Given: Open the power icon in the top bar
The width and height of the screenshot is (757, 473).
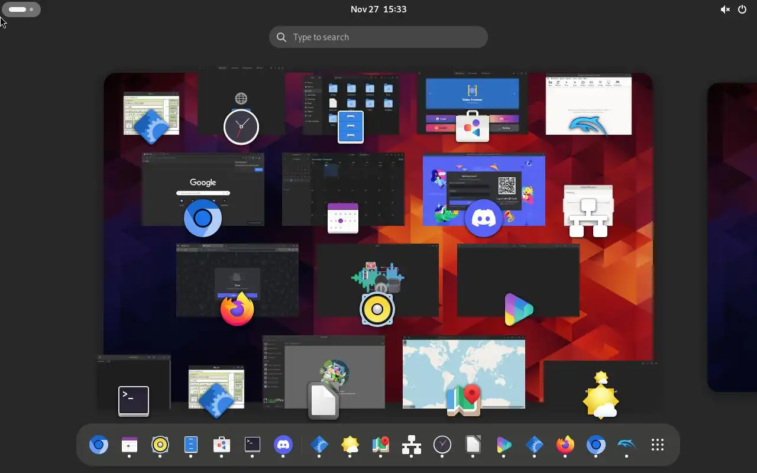Looking at the screenshot, I should point(742,9).
